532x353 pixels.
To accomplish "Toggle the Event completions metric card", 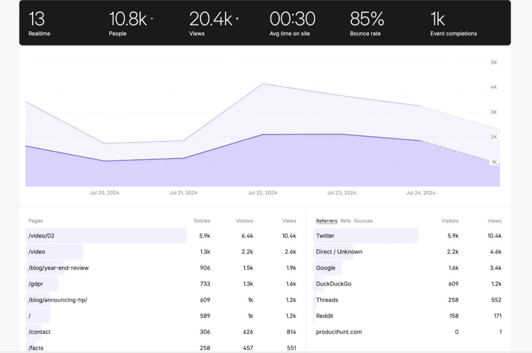I will click(454, 23).
